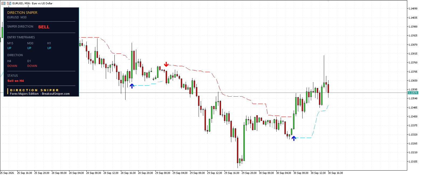This screenshot has width=421, height=176.
Task: Click price axis label 1.13540
Action: [x=413, y=99]
